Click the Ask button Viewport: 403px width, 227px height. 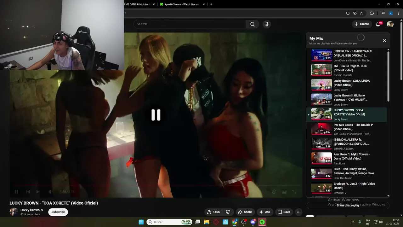(264, 212)
